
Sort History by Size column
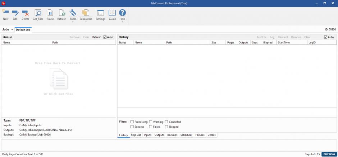pyautogui.click(x=218, y=43)
